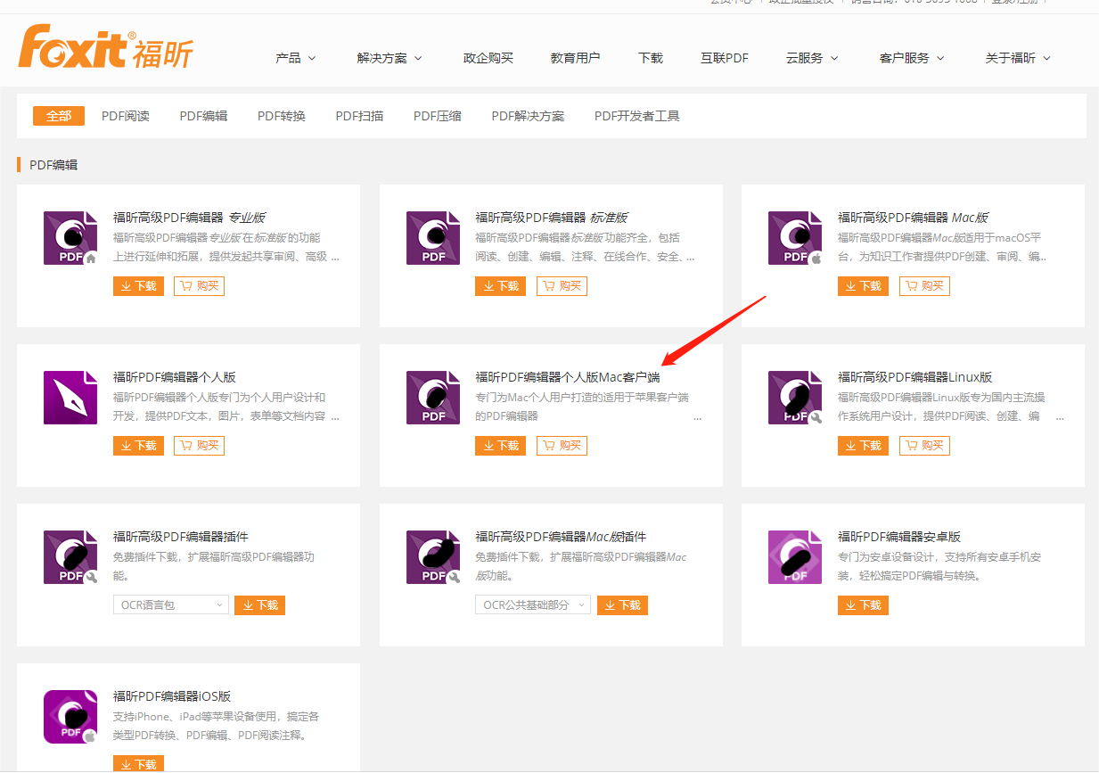Download 福昕PDF编辑器iOS版
The height and width of the screenshot is (773, 1099).
[138, 764]
